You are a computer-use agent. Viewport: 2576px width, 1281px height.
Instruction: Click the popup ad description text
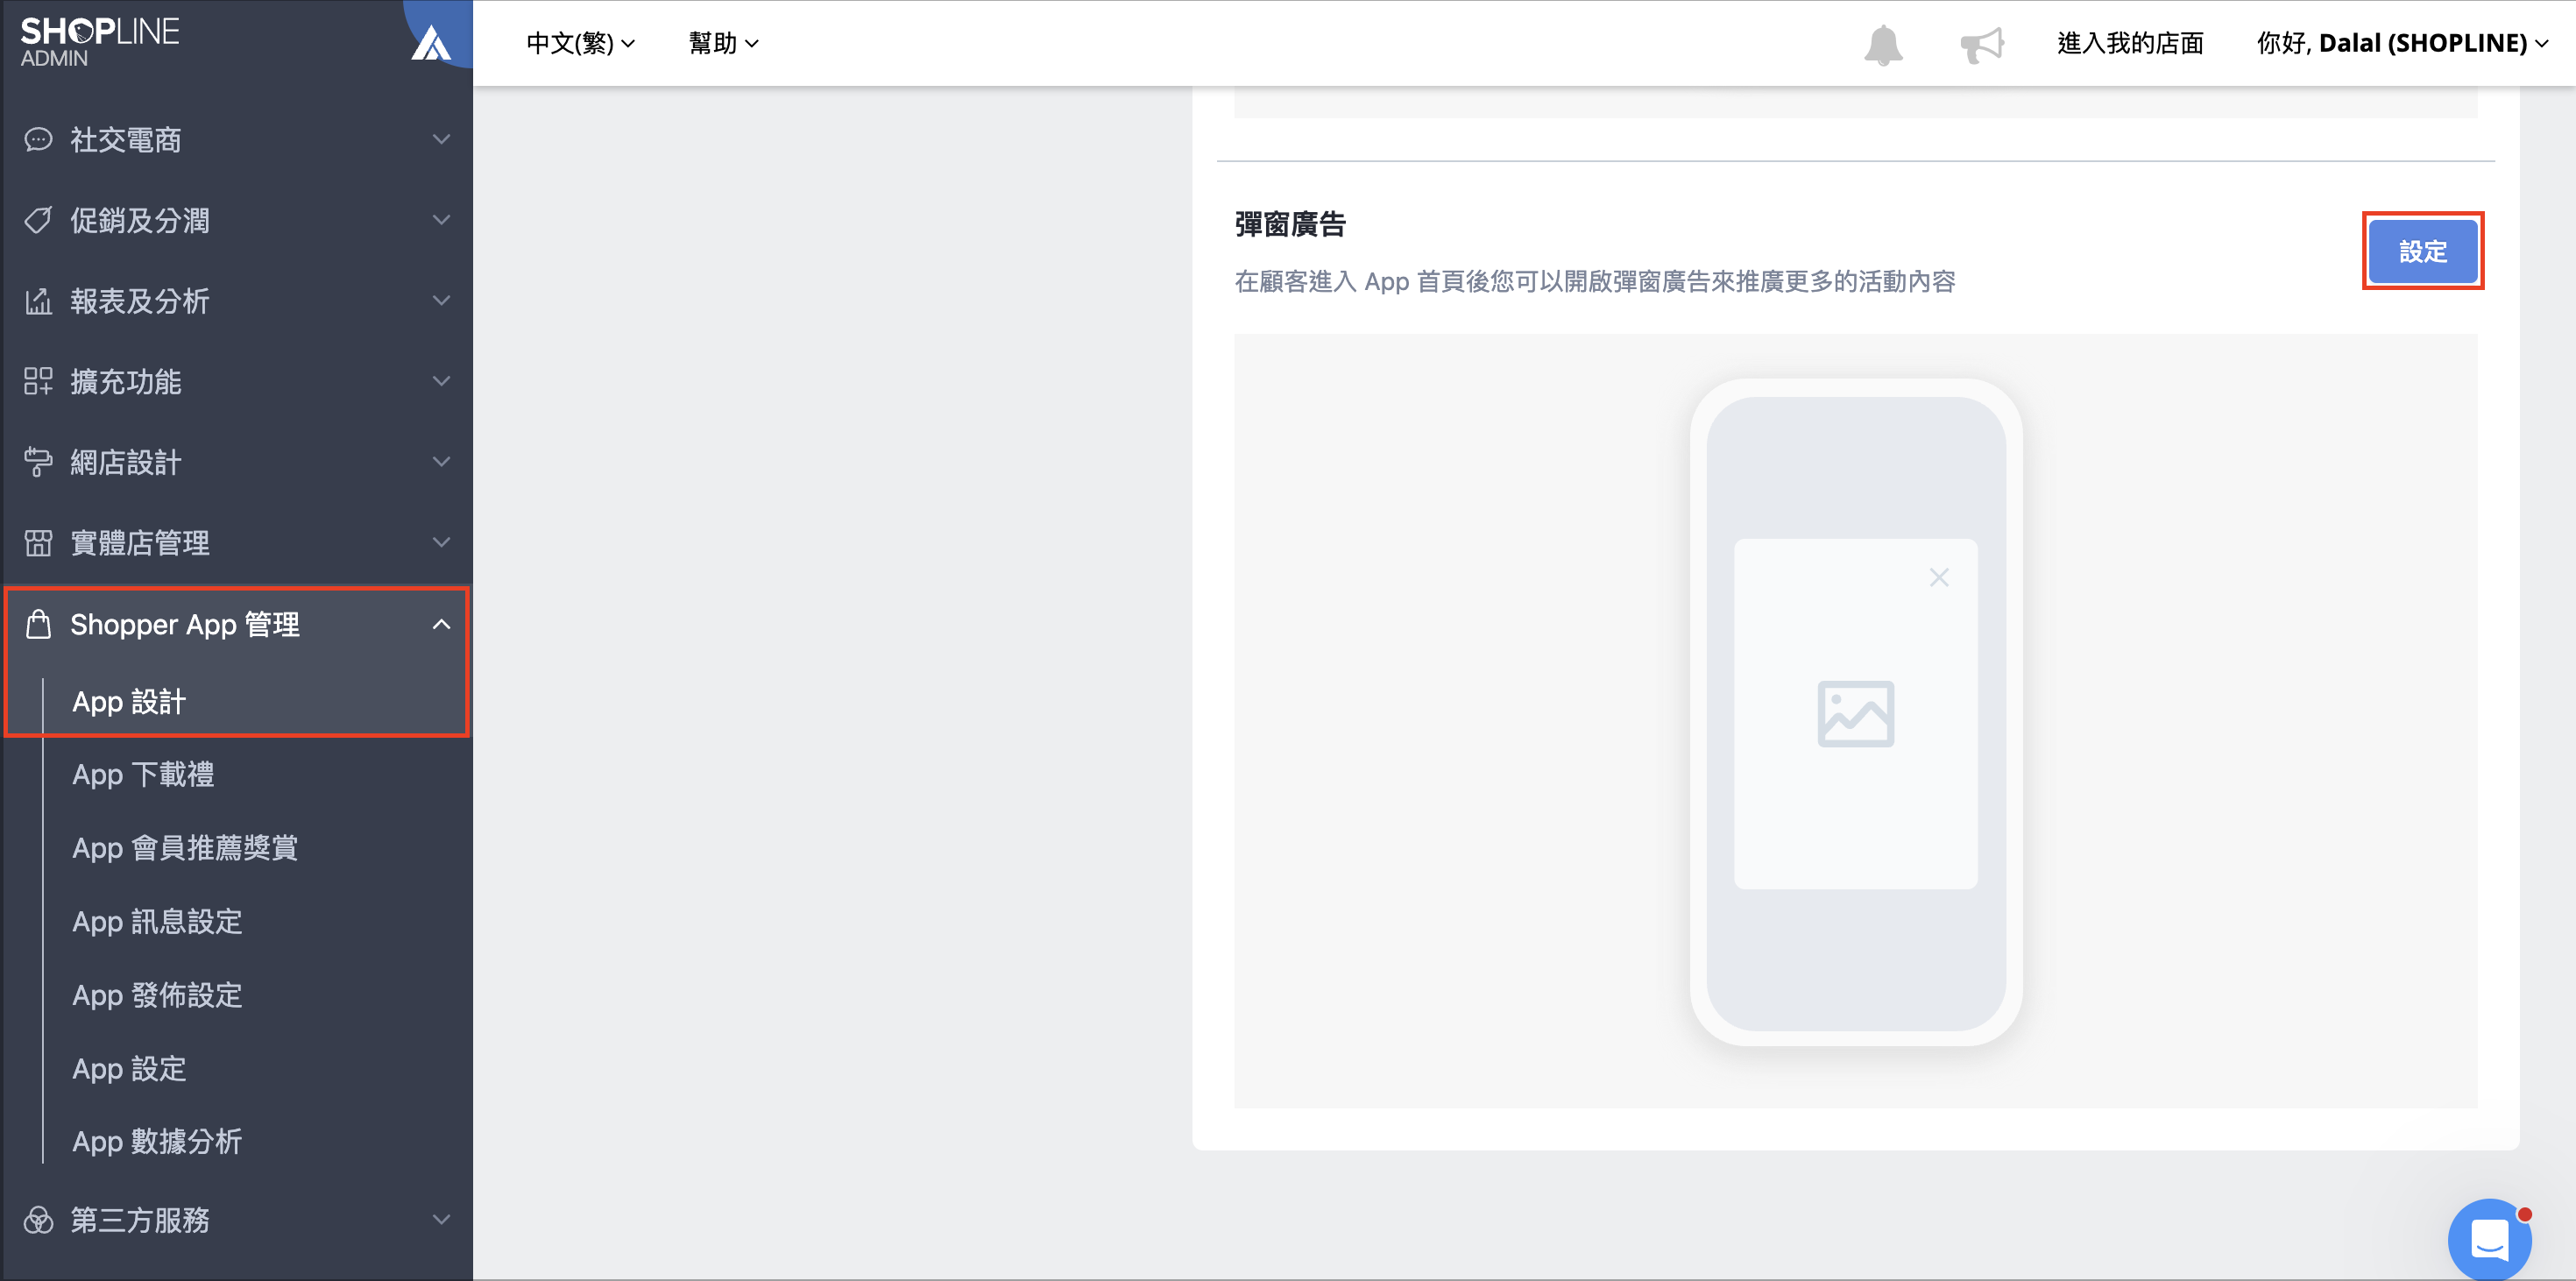point(1595,281)
